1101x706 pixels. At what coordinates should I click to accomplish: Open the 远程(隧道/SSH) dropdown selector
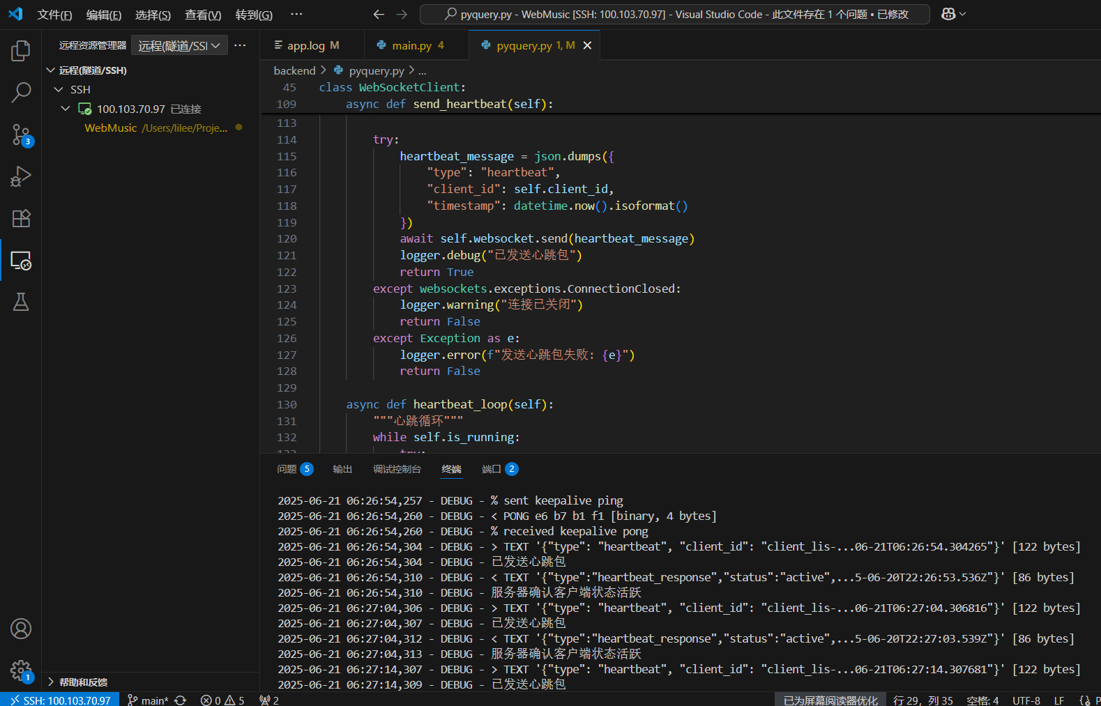[179, 45]
